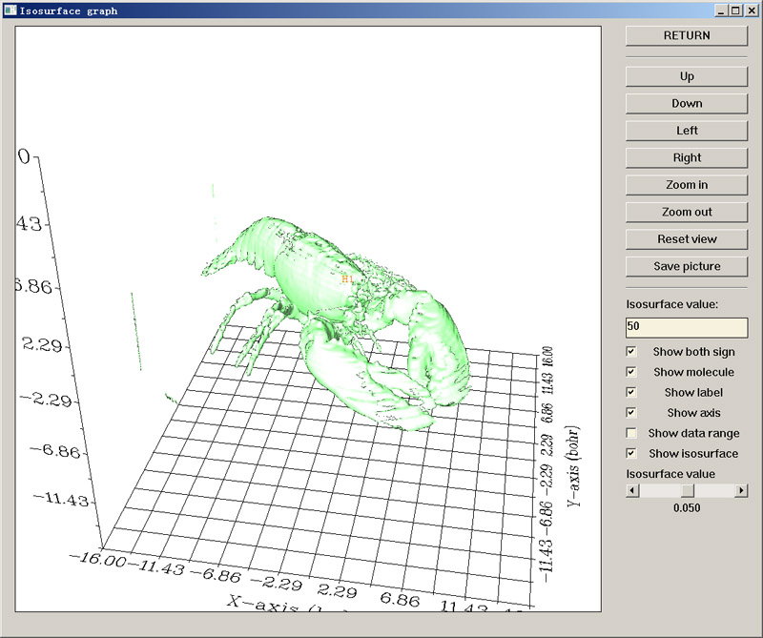Toggle the Show both sign checkbox
The width and height of the screenshot is (763, 638).
(x=631, y=352)
